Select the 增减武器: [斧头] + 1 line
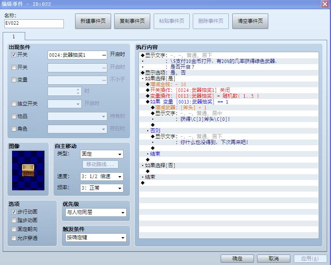The width and height of the screenshot is (331, 265). (x=229, y=108)
